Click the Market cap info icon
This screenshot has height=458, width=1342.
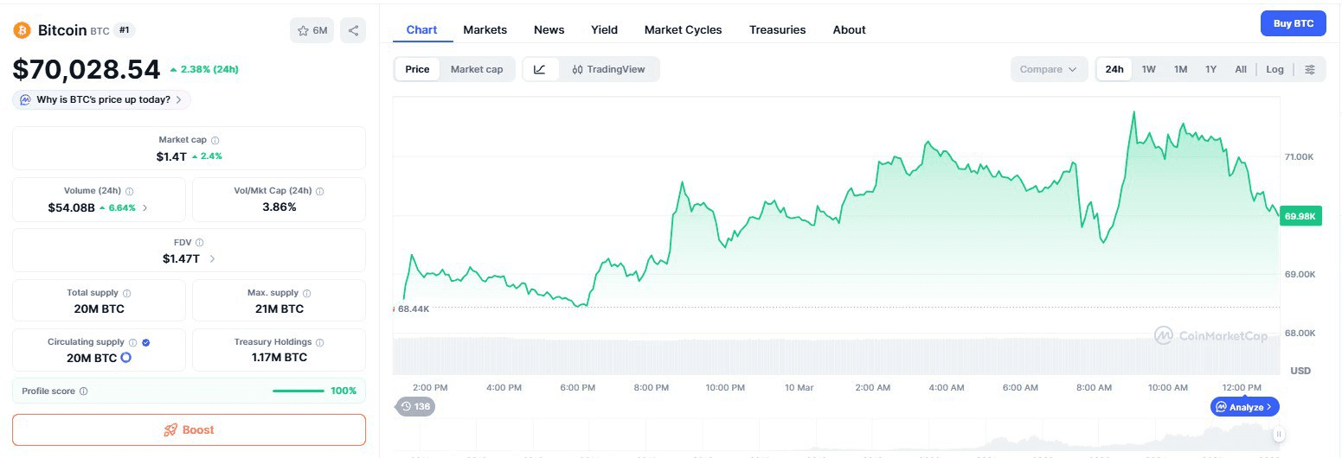pyautogui.click(x=215, y=140)
